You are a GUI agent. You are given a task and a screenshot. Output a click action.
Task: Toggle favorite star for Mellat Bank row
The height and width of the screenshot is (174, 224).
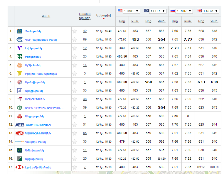point(75,116)
